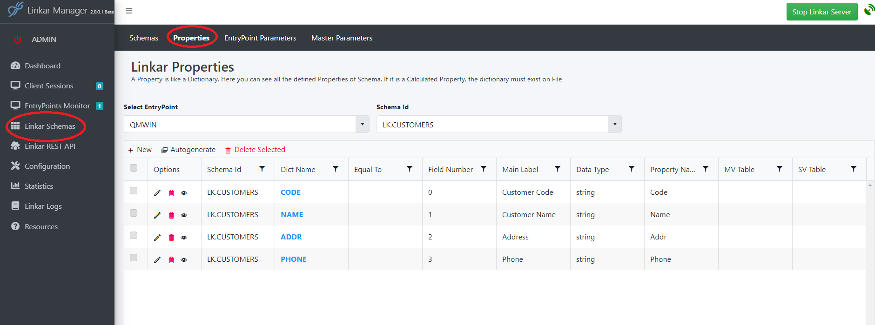
Task: Filter the Dict Name column
Action: pos(336,169)
